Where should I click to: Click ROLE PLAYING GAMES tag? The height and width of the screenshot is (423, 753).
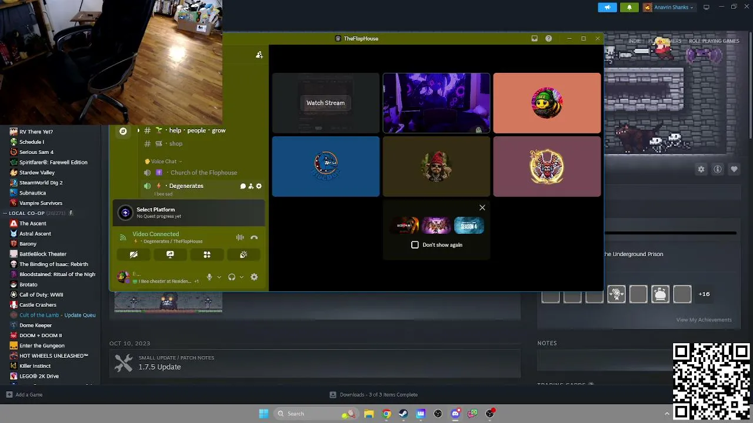click(714, 41)
